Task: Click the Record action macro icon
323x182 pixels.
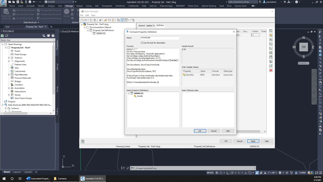Action: pyautogui.click(x=67, y=13)
